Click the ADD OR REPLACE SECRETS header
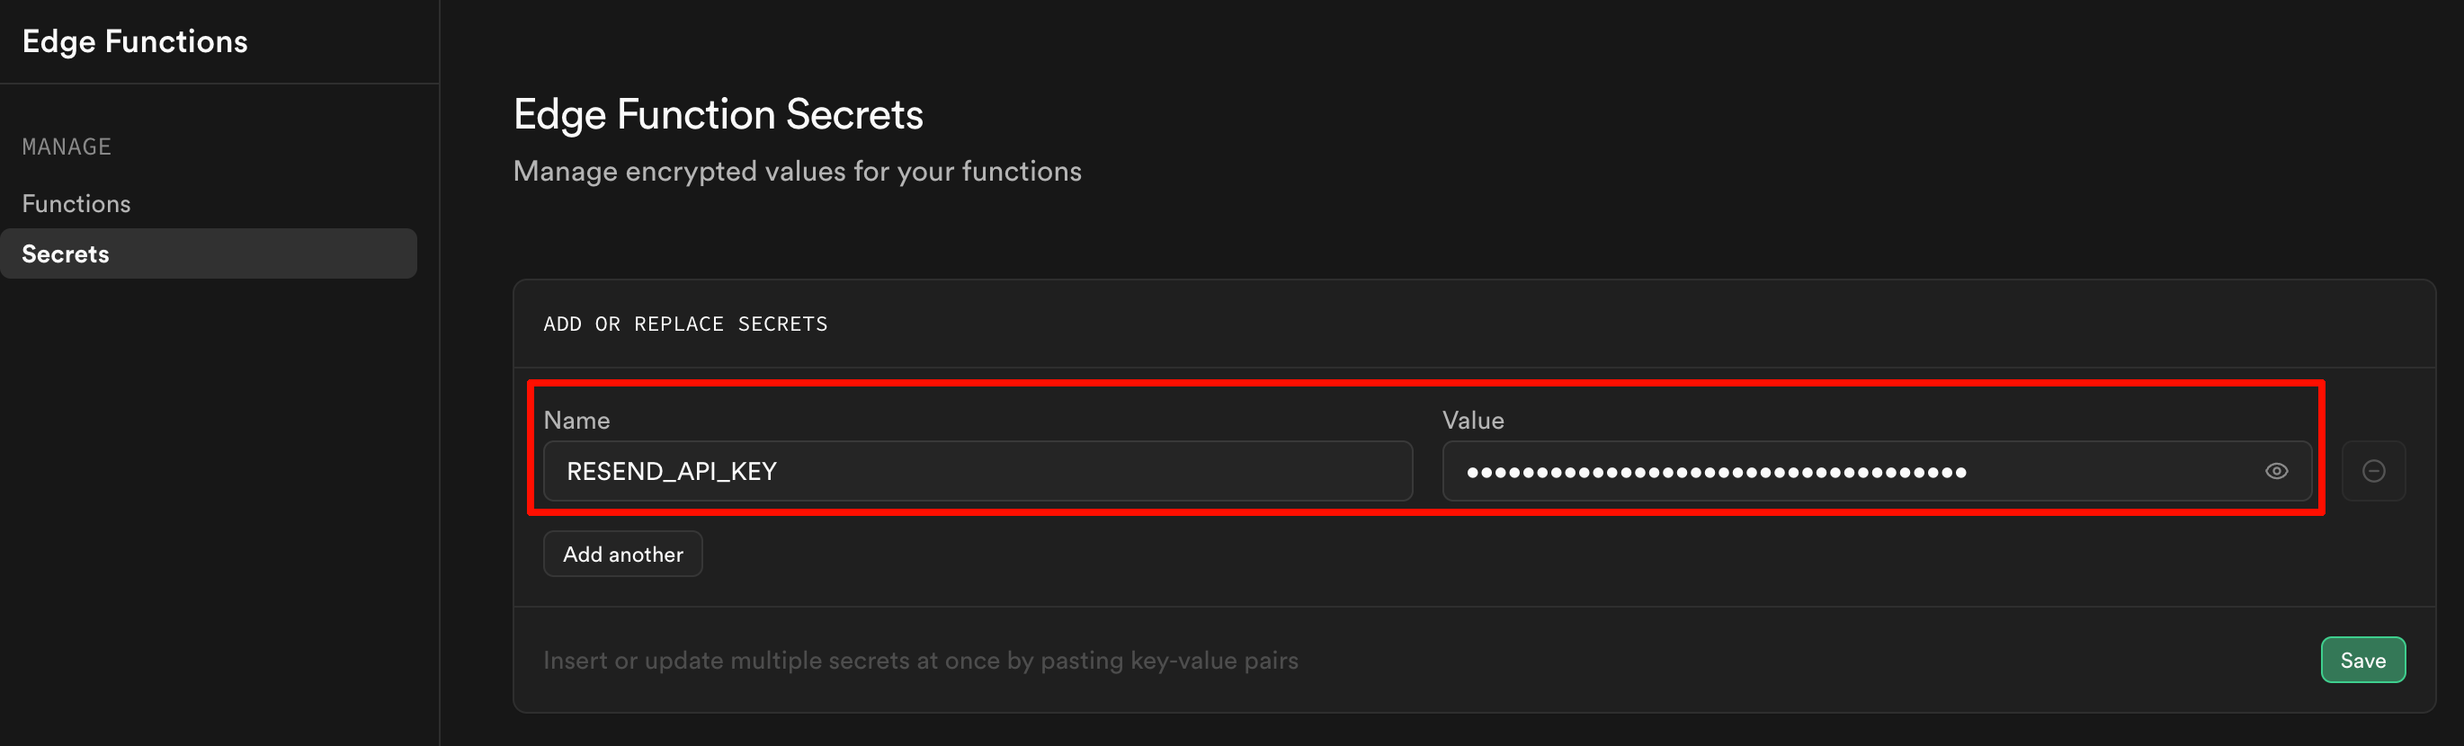The height and width of the screenshot is (746, 2464). (685, 324)
